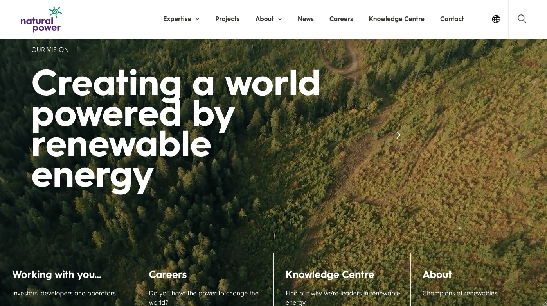Click the Natural Power logo
547x306 pixels.
coord(41,19)
